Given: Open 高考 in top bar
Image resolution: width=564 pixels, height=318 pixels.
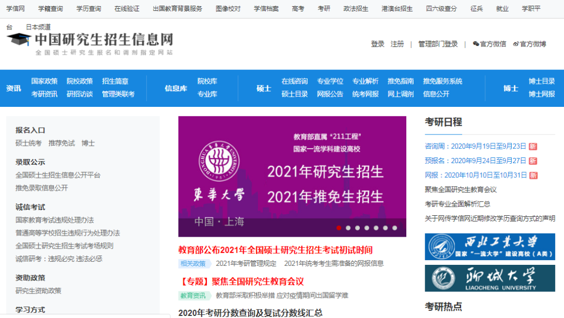Looking at the screenshot, I should pyautogui.click(x=298, y=9).
